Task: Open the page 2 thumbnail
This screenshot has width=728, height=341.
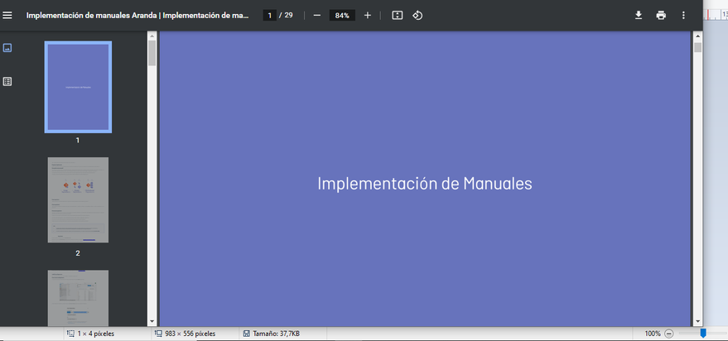Action: click(x=78, y=199)
